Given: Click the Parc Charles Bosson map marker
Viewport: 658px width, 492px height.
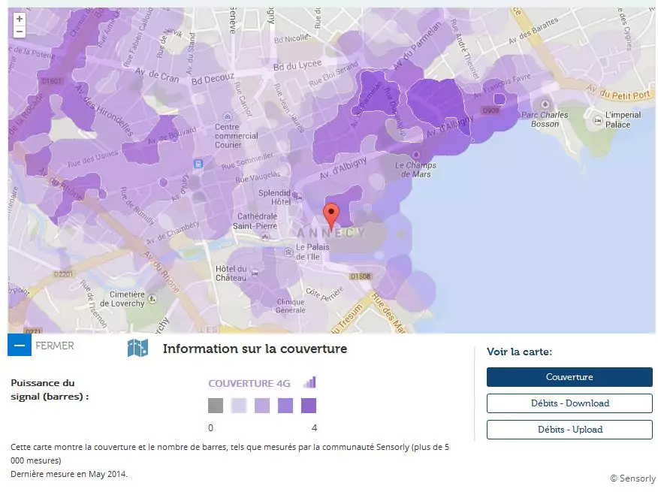Looking at the screenshot, I should pyautogui.click(x=545, y=105).
